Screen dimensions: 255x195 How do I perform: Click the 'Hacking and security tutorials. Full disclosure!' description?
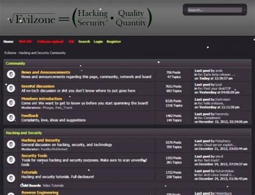click(58, 177)
